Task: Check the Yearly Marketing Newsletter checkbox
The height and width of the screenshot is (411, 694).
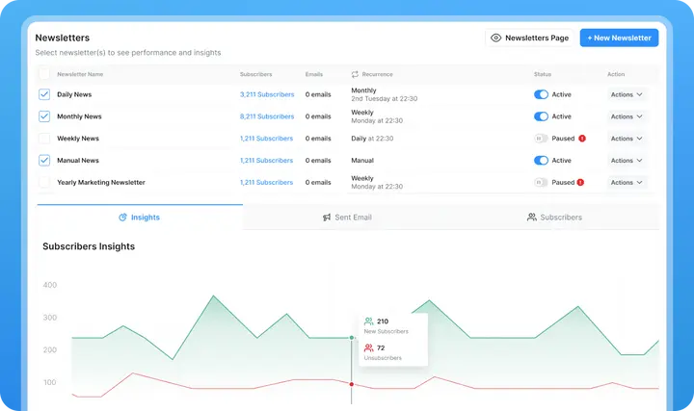Action: tap(44, 182)
